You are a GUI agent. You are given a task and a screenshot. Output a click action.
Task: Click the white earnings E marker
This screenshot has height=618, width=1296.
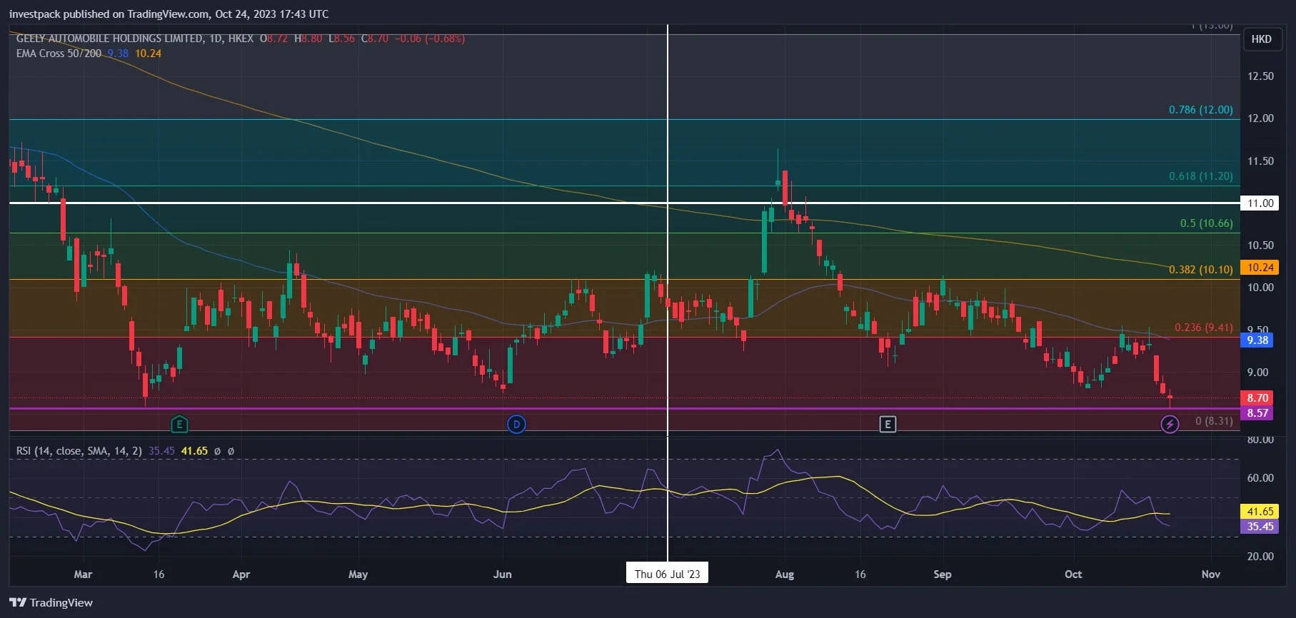click(888, 425)
